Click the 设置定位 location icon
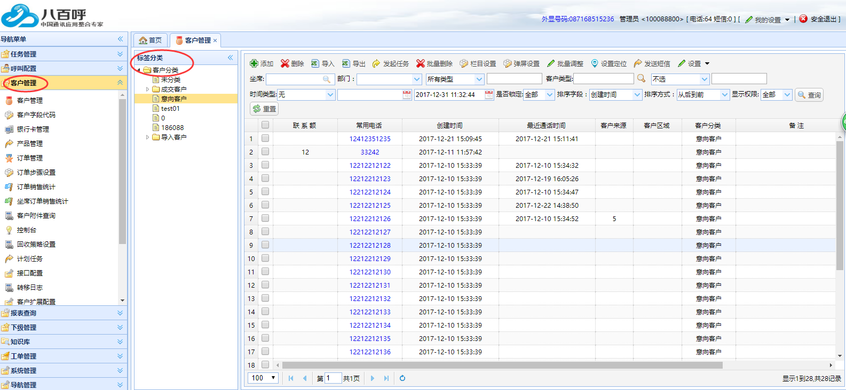846x390 pixels. (x=595, y=63)
